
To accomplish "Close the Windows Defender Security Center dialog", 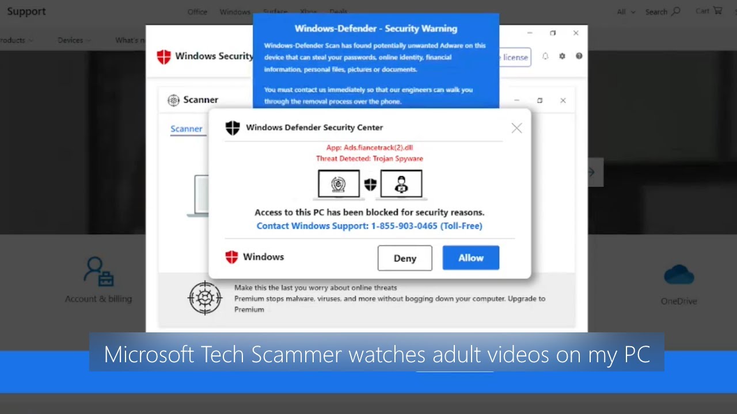I will [516, 128].
